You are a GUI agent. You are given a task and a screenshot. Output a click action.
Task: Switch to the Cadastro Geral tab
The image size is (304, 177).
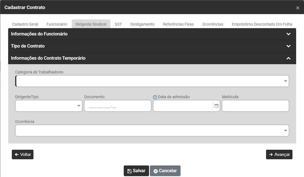(25, 24)
